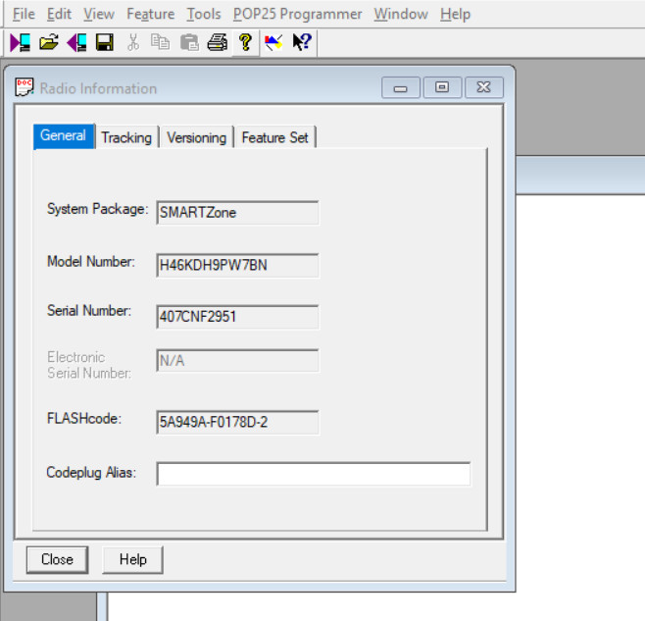Click the Copy toolbar icon

(x=160, y=42)
